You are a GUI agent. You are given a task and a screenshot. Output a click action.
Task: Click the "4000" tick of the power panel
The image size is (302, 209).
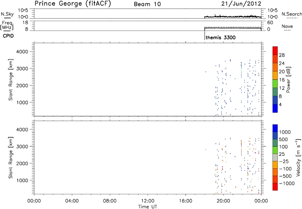(x=22, y=52)
